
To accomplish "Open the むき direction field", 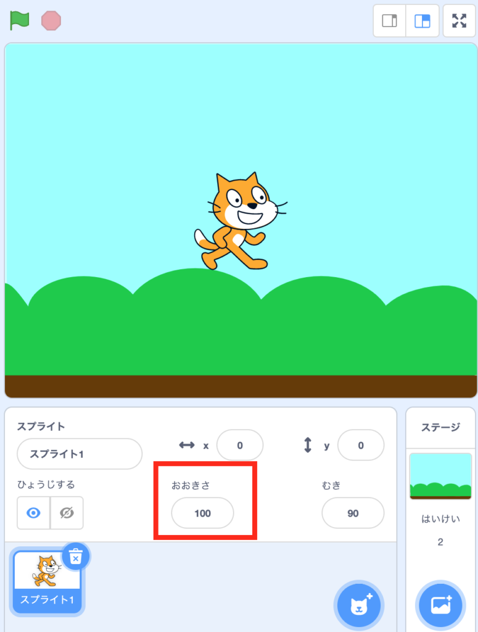I will 353,513.
